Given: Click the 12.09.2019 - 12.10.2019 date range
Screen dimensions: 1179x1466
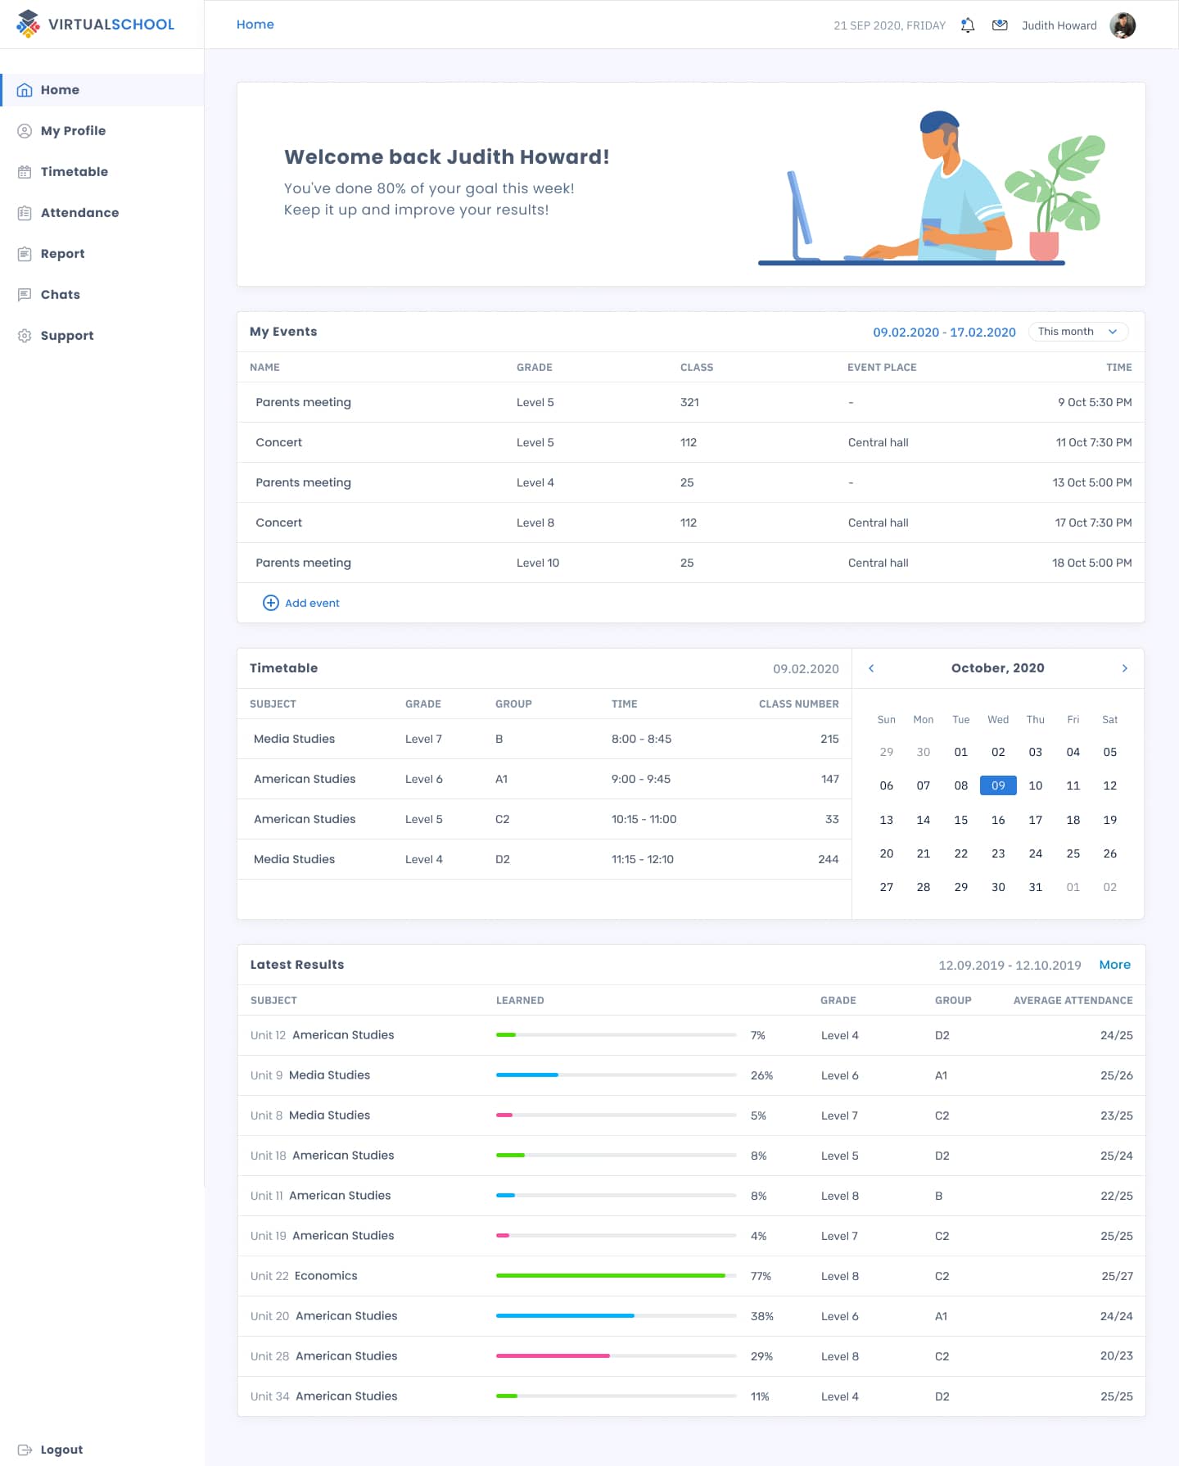Looking at the screenshot, I should click(x=1010, y=966).
